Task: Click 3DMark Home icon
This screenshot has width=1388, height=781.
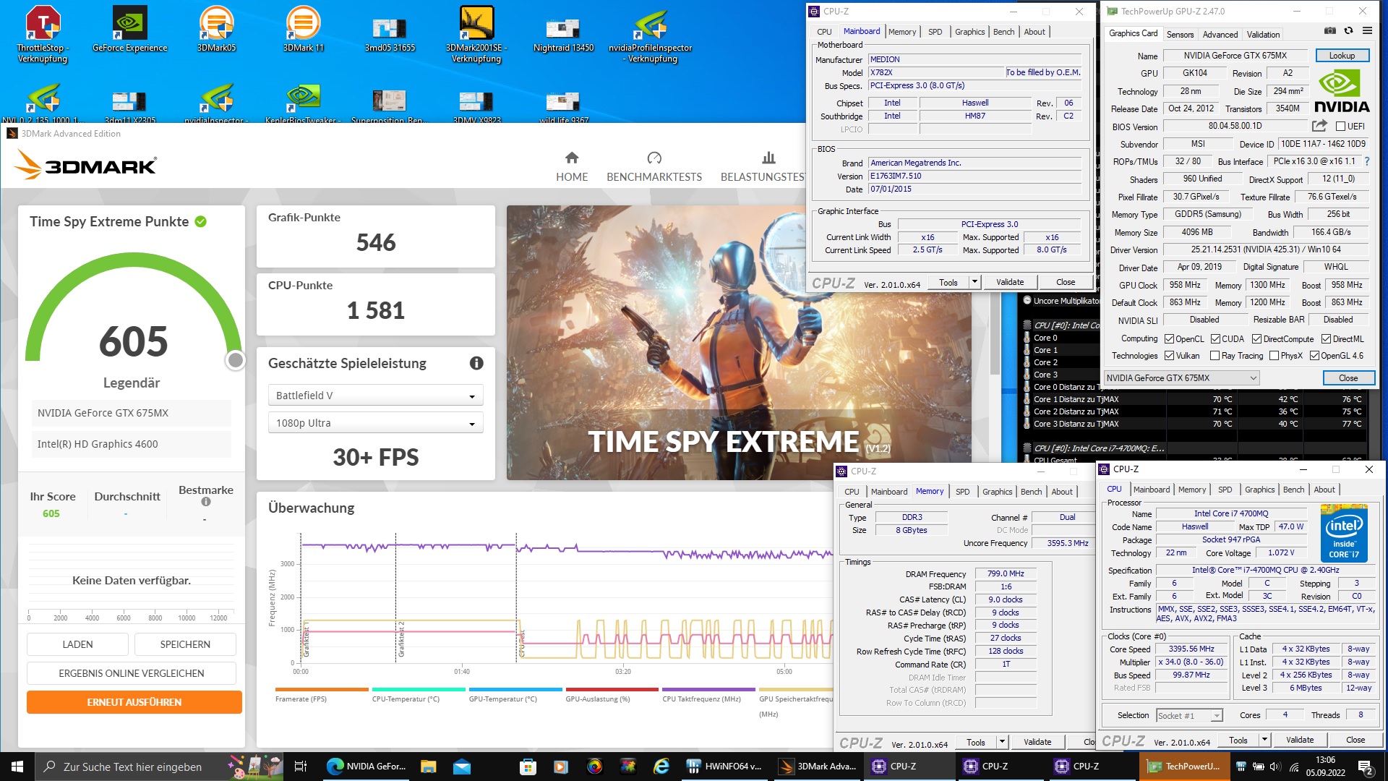Action: tap(572, 158)
